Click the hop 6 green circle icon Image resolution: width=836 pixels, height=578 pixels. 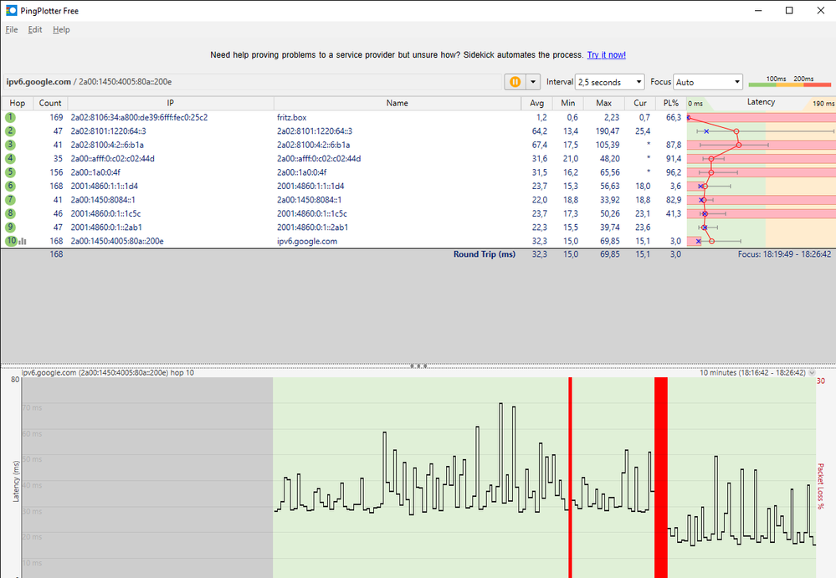[11, 186]
